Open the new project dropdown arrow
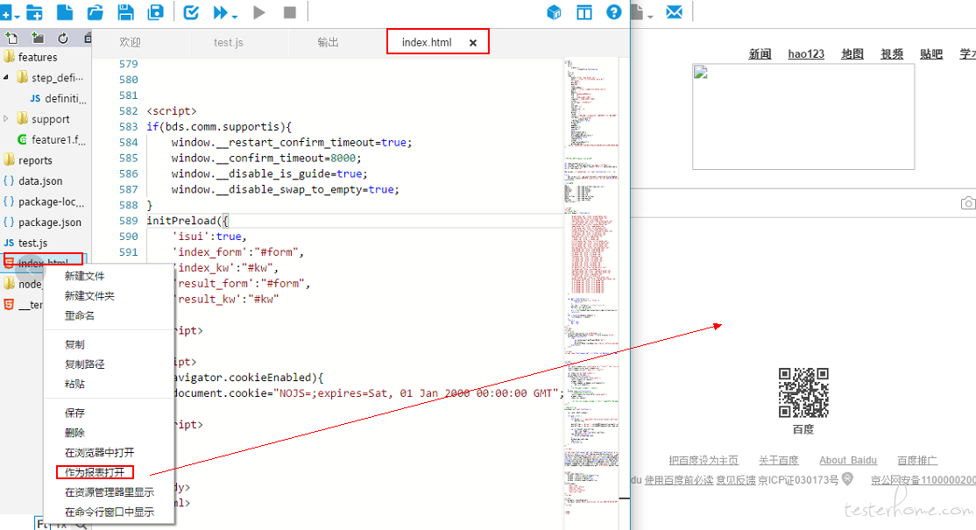976x530 pixels. (17, 16)
